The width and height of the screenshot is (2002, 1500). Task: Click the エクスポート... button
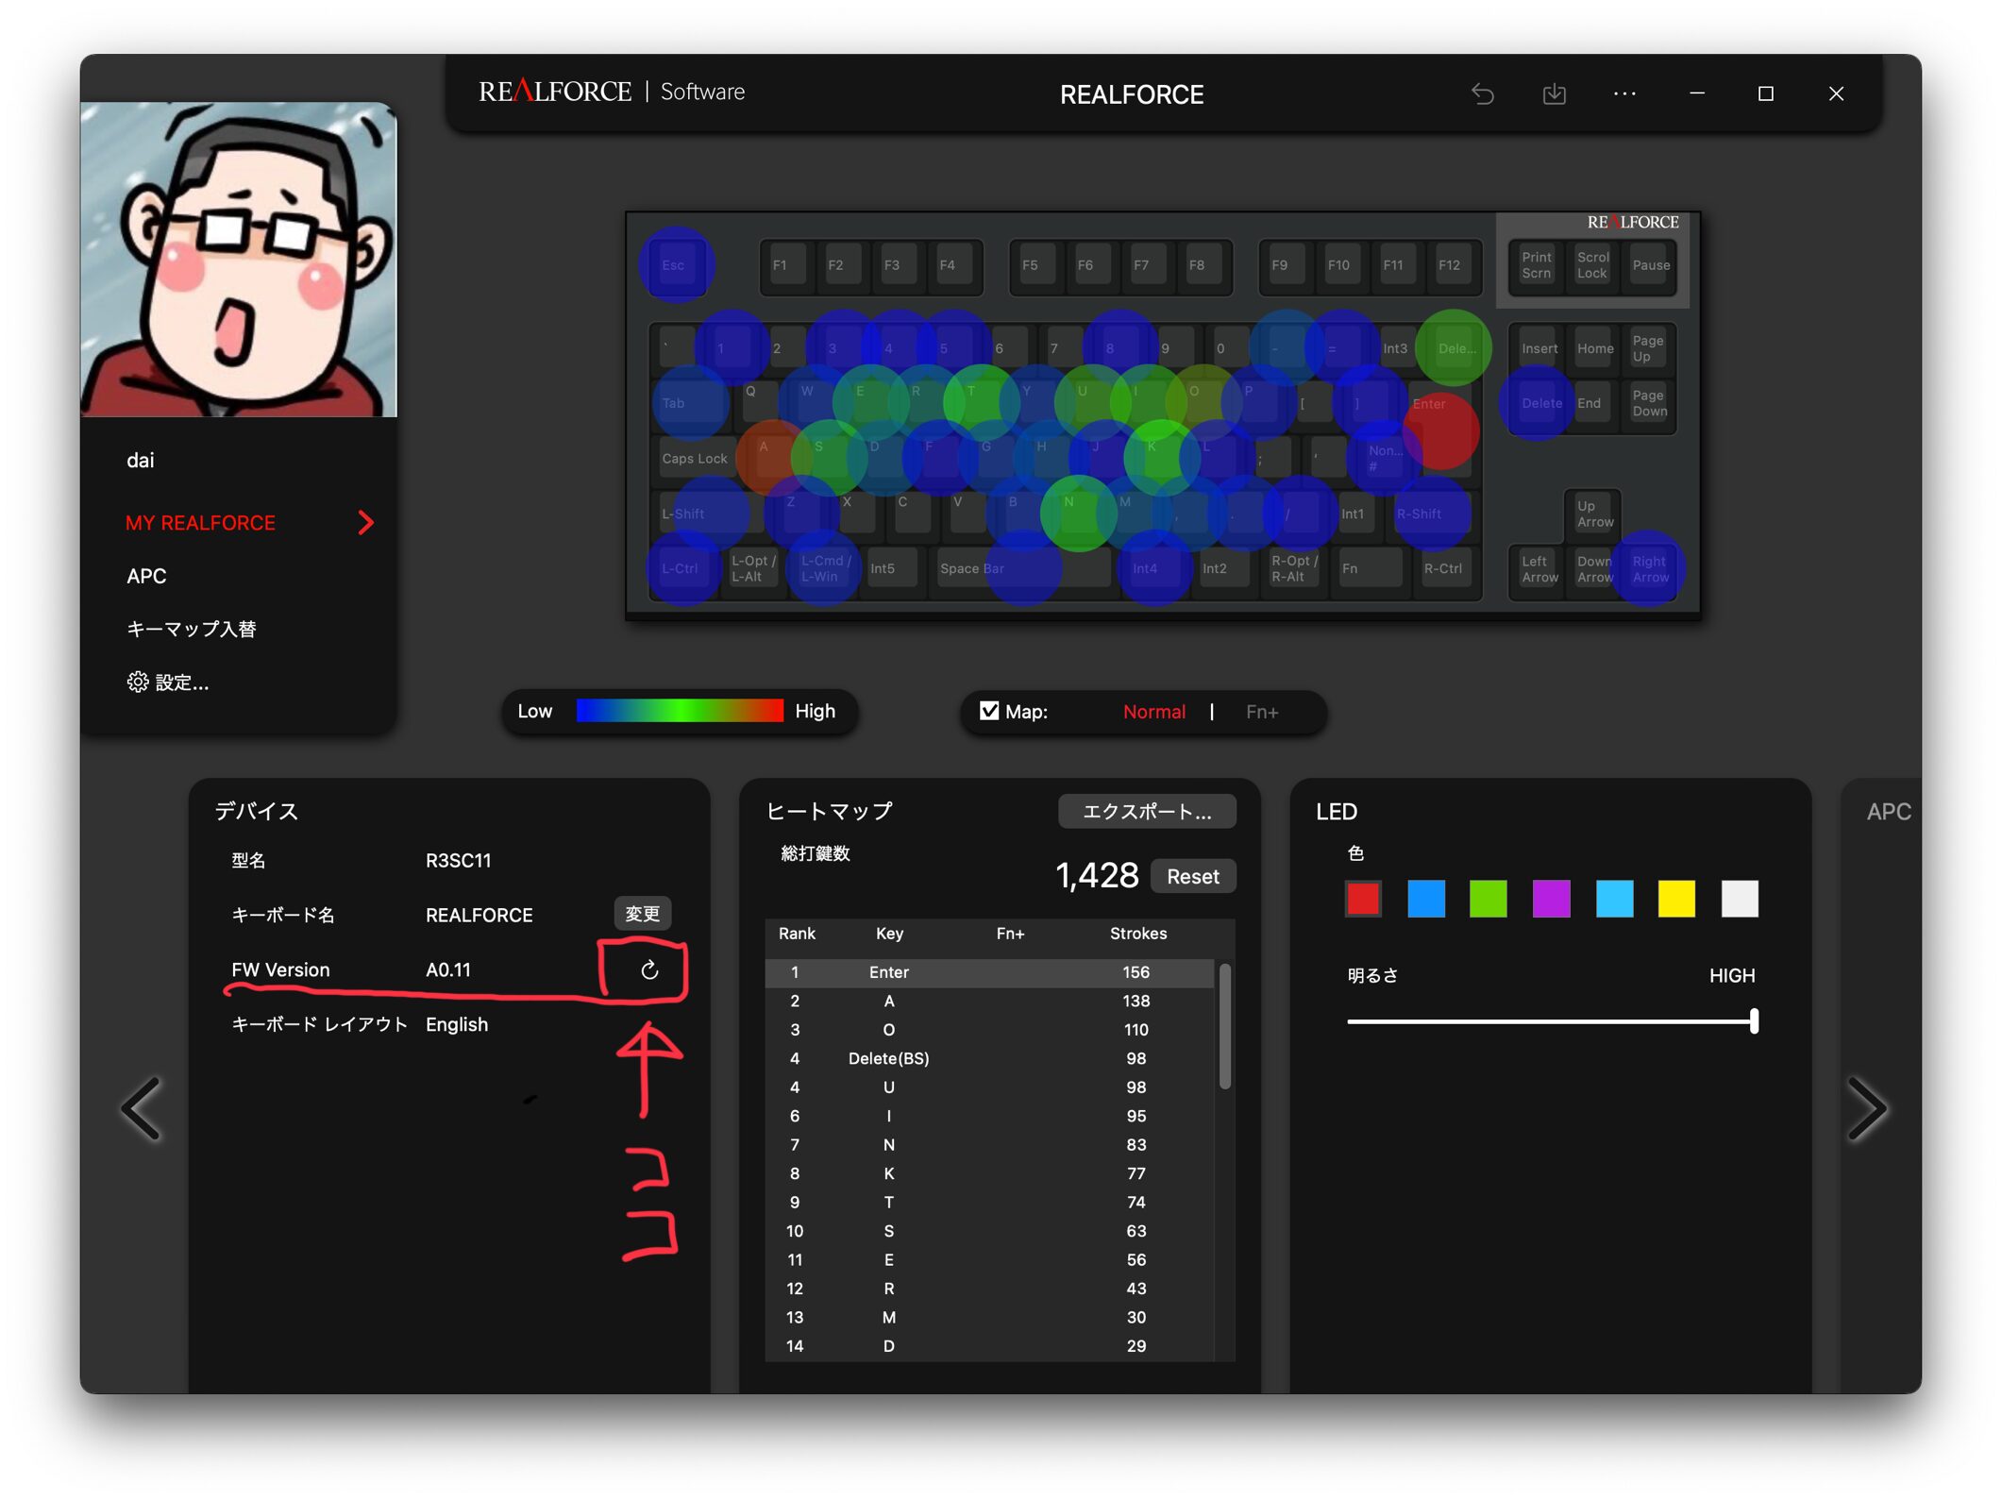[x=1146, y=812]
